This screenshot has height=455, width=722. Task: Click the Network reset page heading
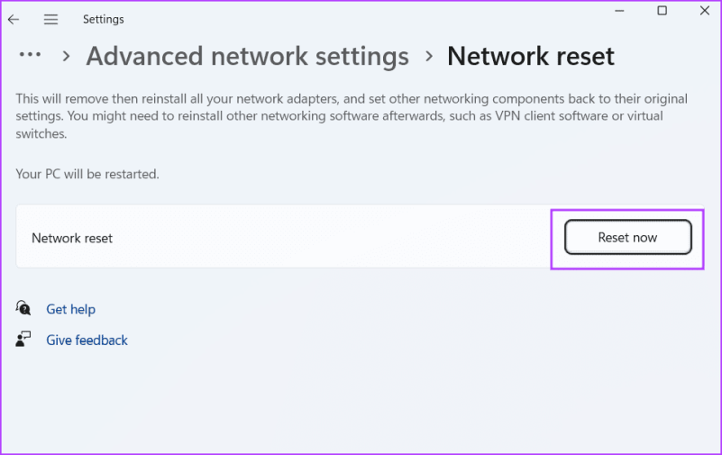tap(530, 56)
